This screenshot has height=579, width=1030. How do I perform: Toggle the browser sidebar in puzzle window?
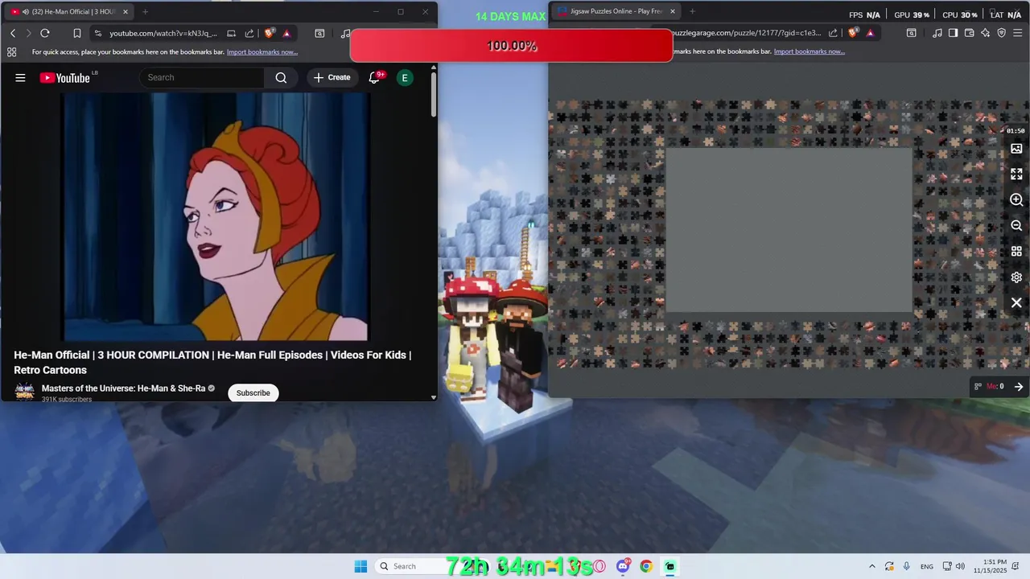click(x=953, y=33)
